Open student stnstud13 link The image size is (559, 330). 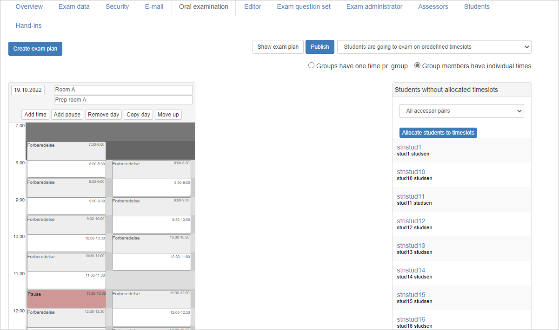coord(411,246)
